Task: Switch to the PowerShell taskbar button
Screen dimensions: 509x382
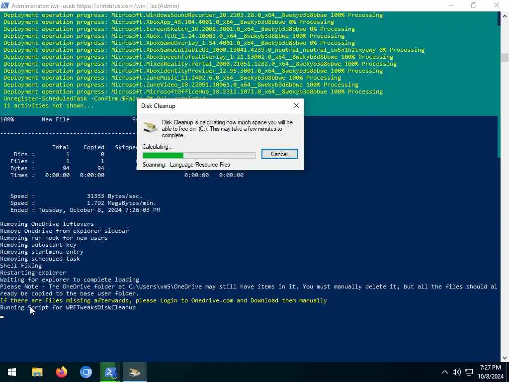Action: coord(110,372)
